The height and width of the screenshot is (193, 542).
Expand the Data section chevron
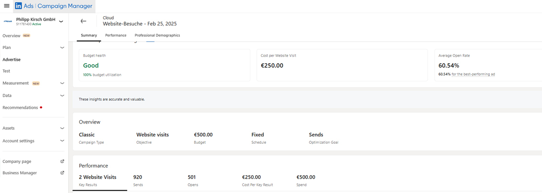click(62, 95)
